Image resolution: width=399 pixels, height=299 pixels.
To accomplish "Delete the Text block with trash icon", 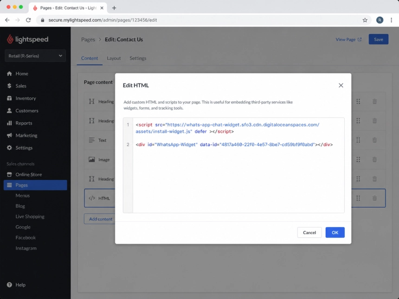I will point(374,140).
